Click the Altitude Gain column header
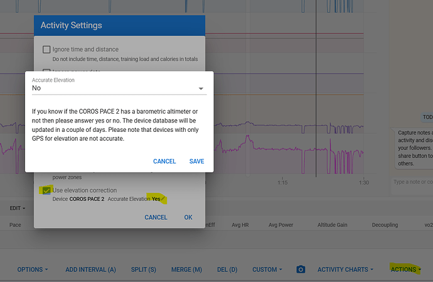This screenshot has width=433, height=282. coord(332,225)
